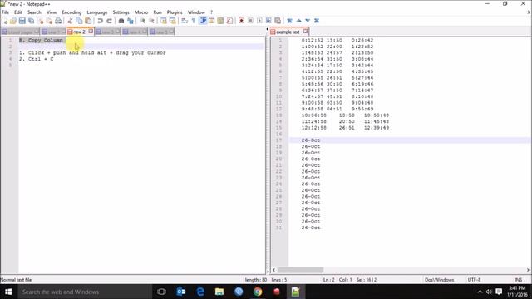Screen dimensions: 532x299
Task: Click the Dos\Windows line ending status
Action: tap(440, 280)
